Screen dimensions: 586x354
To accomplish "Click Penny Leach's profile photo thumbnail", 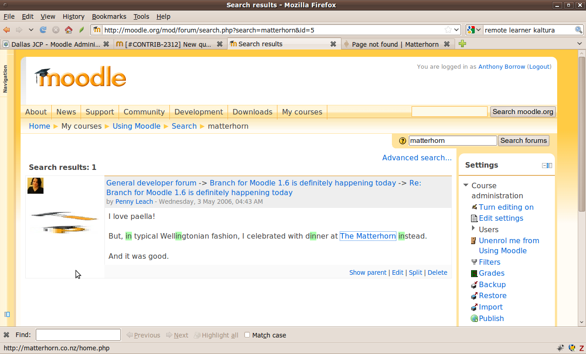I will 35,186.
